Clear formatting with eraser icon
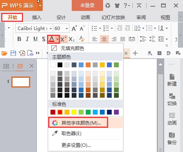This screenshot has width=183, height=152. [x=82, y=39]
